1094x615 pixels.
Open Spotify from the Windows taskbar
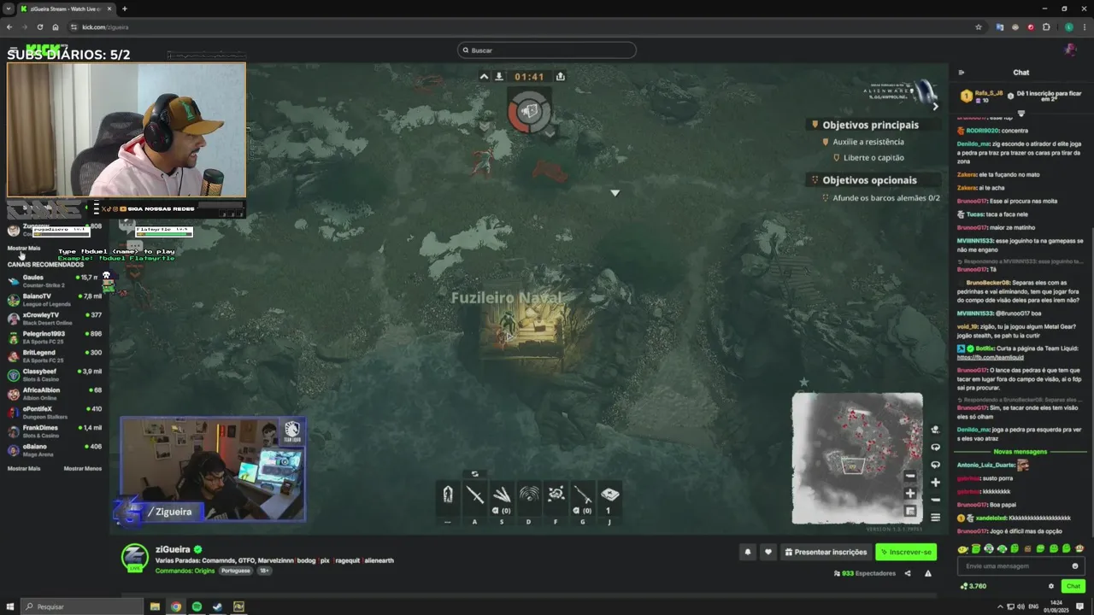click(x=197, y=606)
